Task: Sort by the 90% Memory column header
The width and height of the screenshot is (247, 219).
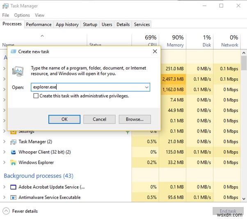Action: point(173,41)
